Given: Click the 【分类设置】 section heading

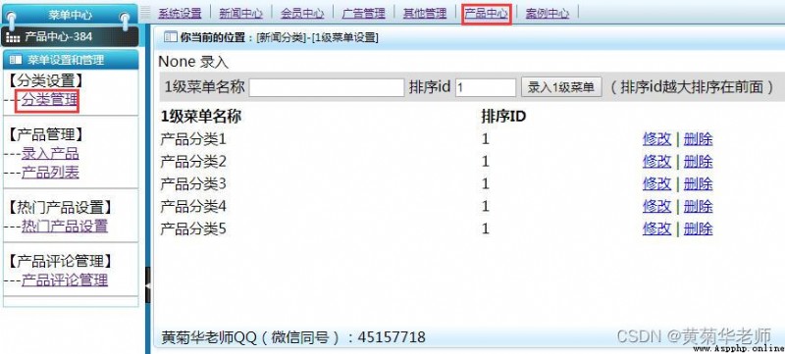Looking at the screenshot, I should pyautogui.click(x=45, y=80).
